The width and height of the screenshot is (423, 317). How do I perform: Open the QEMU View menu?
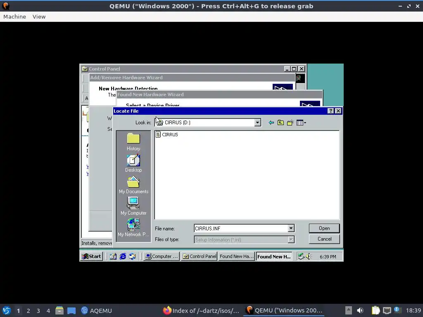click(x=39, y=17)
